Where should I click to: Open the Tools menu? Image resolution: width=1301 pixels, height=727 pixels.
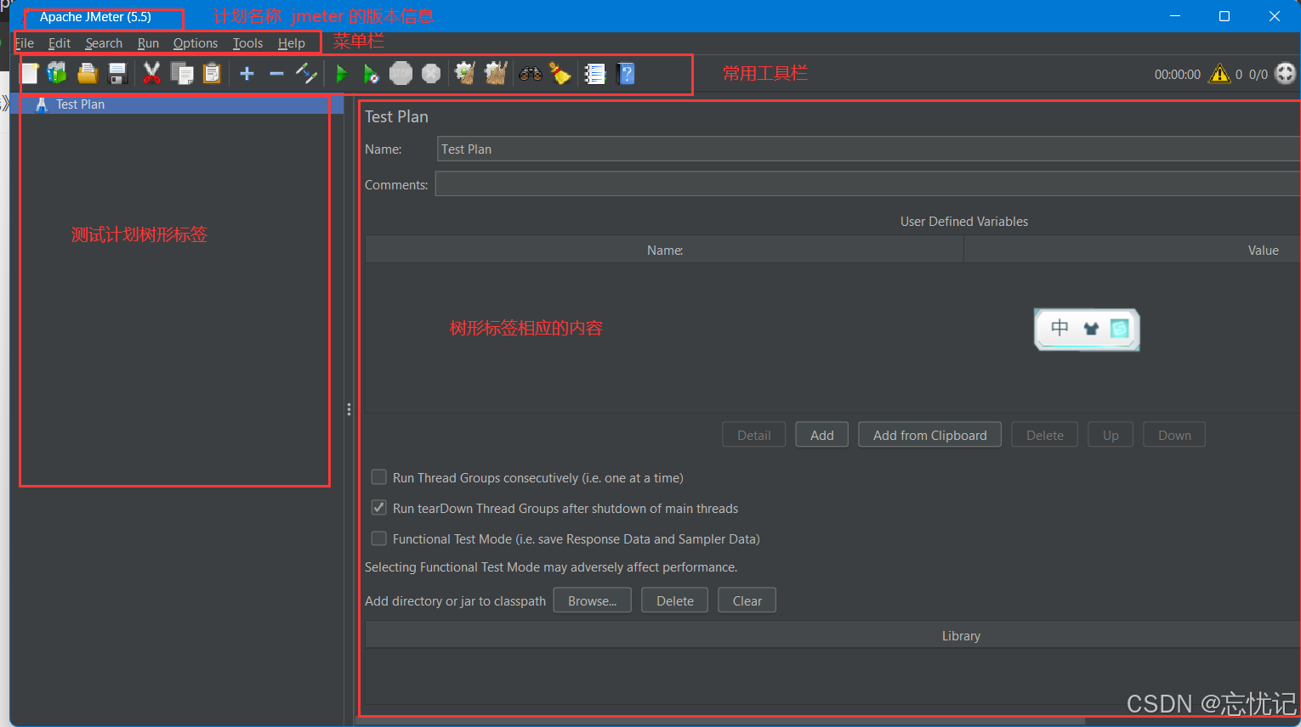point(247,42)
